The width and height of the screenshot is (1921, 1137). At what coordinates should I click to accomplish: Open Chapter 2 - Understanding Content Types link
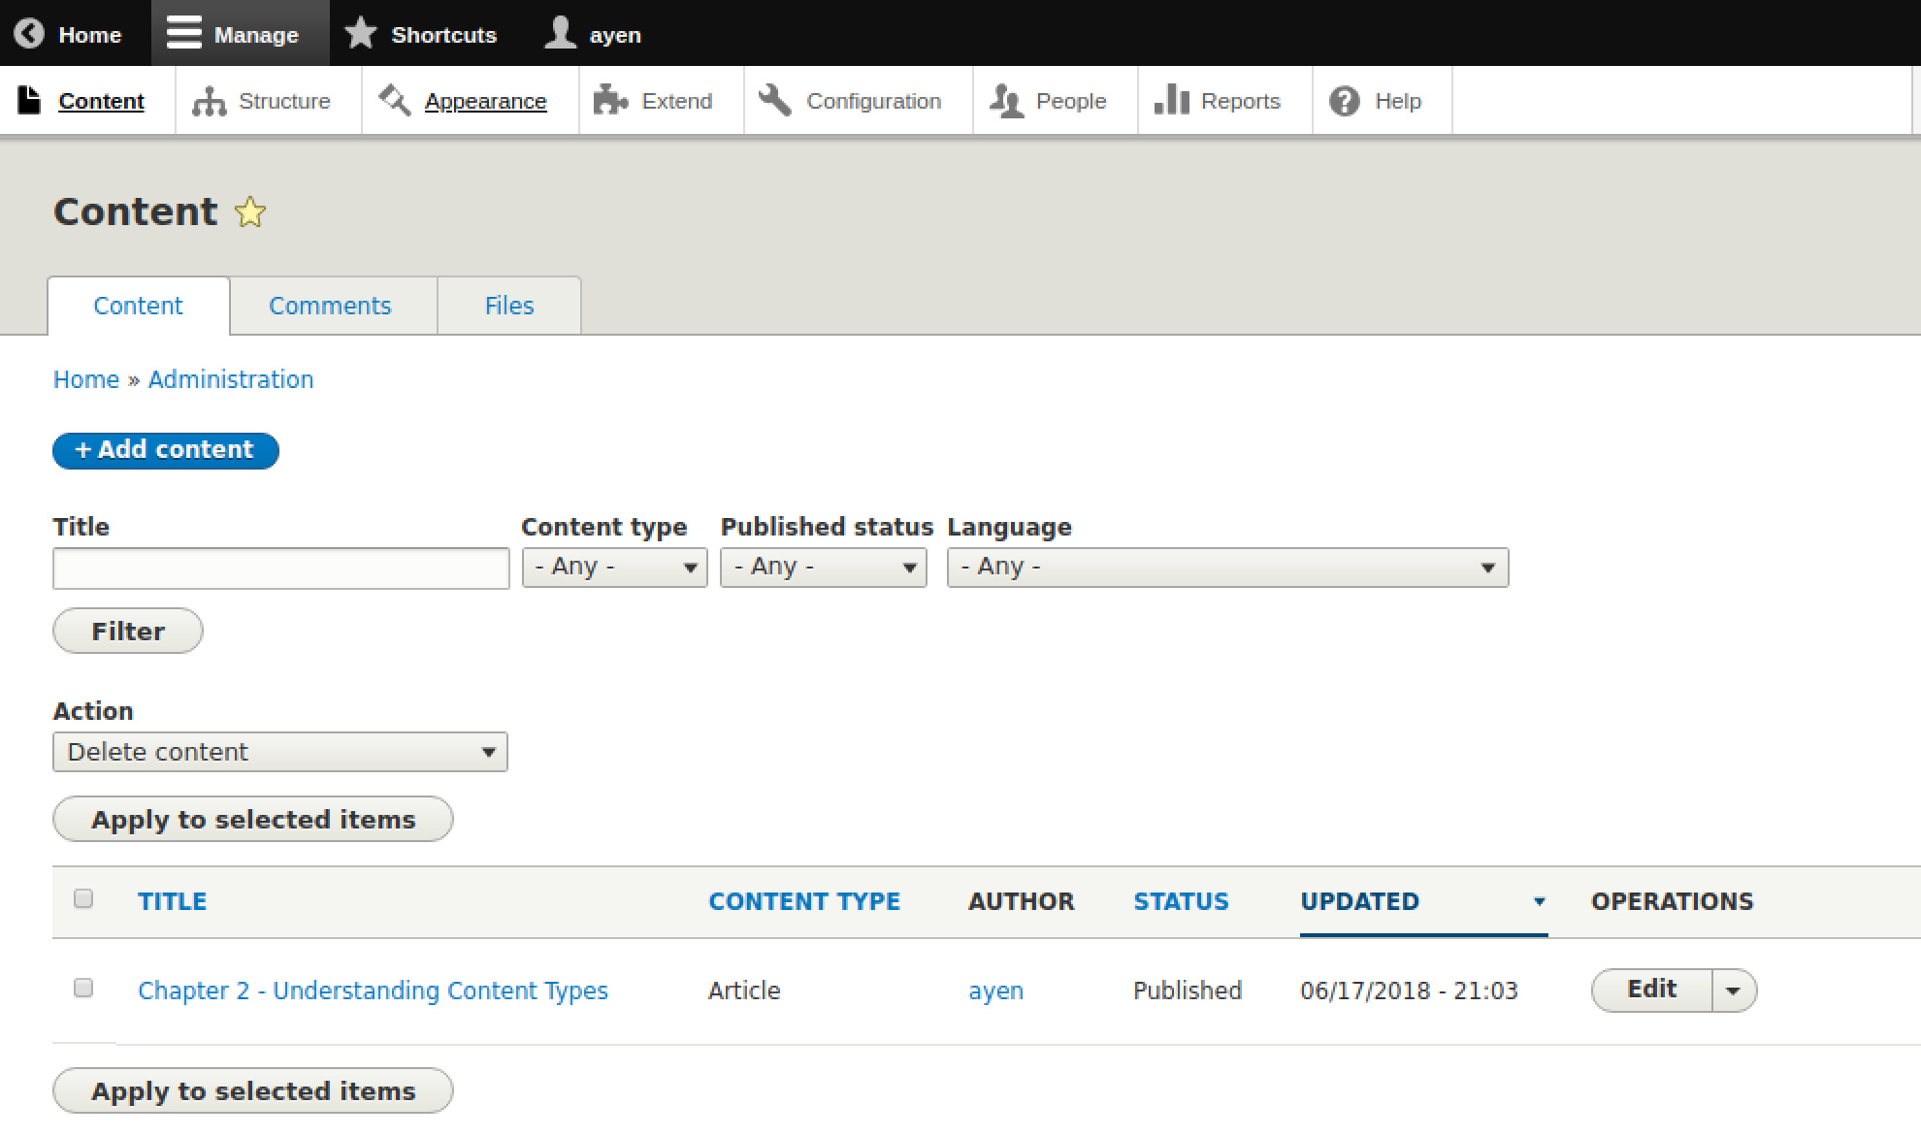pyautogui.click(x=373, y=991)
